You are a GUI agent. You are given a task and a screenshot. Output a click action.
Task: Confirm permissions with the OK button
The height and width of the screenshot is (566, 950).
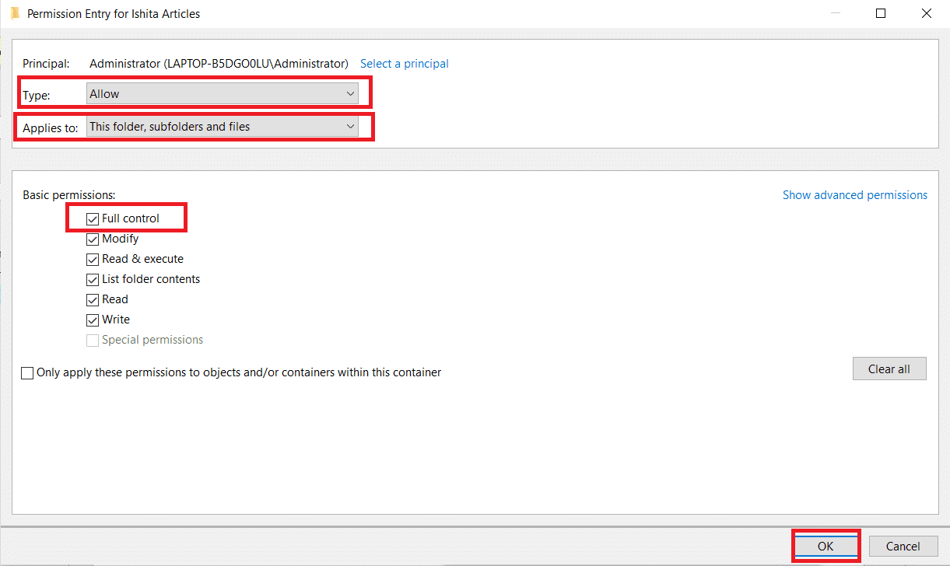tap(826, 546)
